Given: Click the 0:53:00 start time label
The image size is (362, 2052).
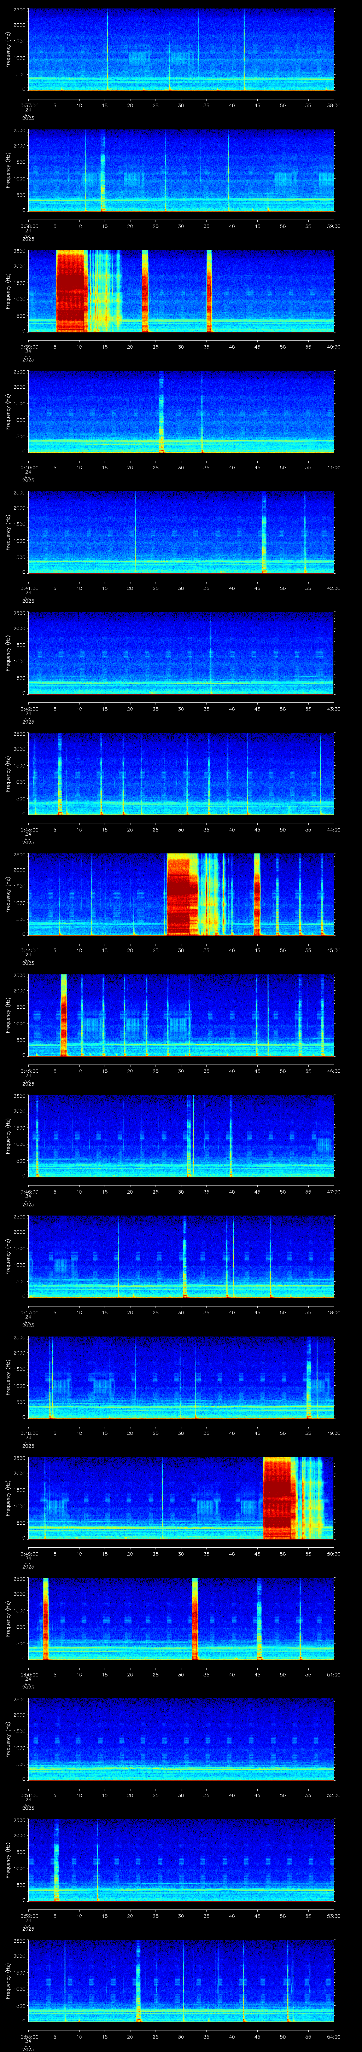Looking at the screenshot, I should tap(29, 2036).
